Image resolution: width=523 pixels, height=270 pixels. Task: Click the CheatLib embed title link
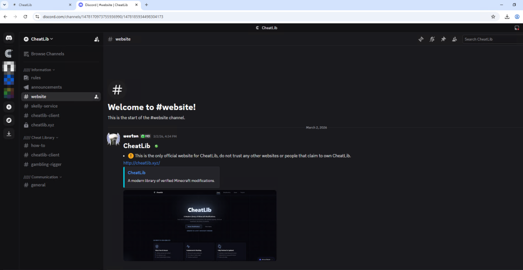pos(136,173)
